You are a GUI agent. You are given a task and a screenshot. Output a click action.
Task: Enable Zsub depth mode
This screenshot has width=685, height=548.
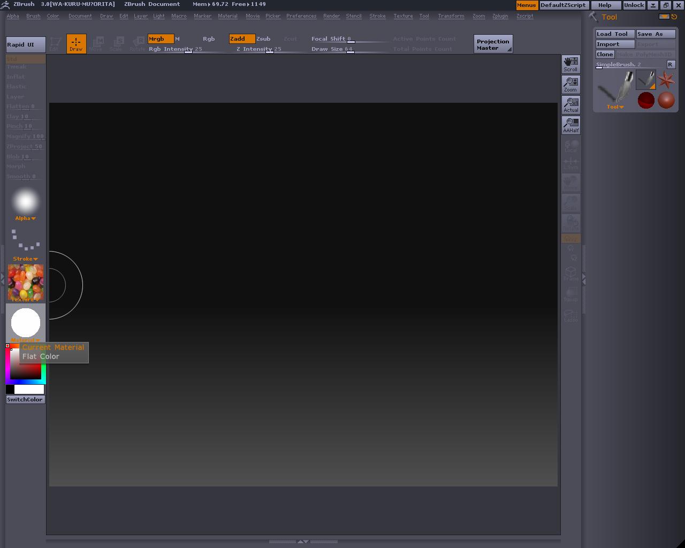(263, 39)
